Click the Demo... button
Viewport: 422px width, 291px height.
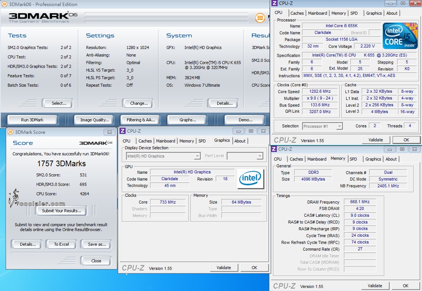point(245,120)
